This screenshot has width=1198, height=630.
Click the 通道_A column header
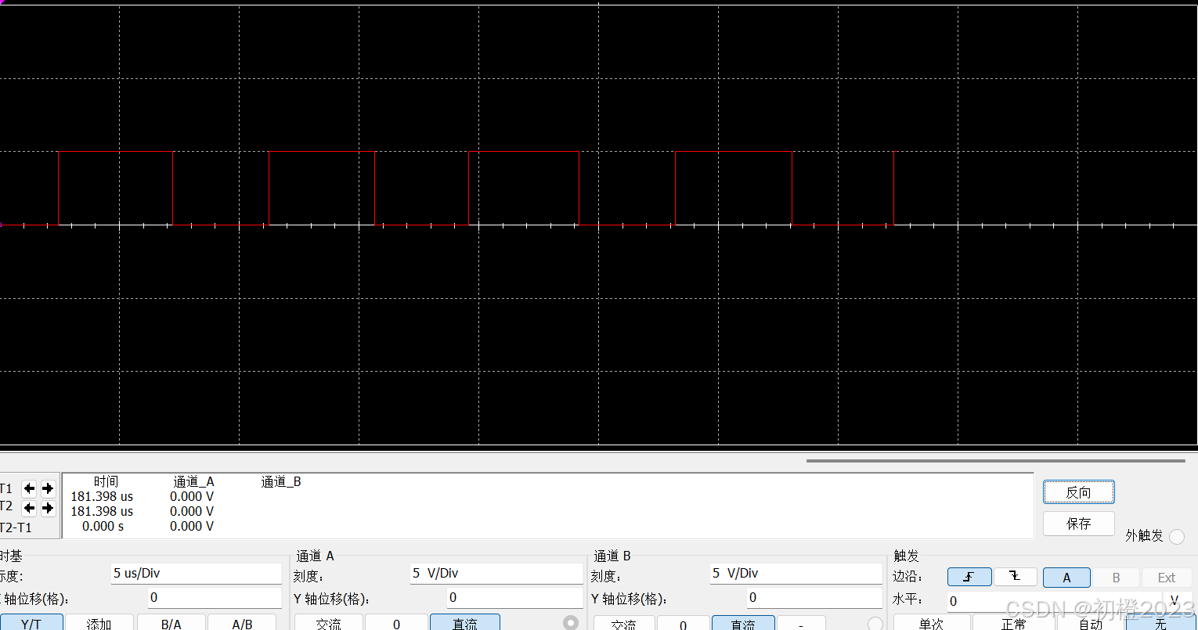[x=193, y=481]
